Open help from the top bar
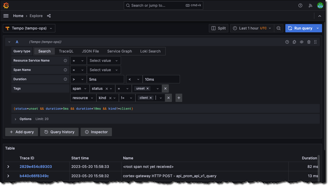This screenshot has height=186, width=328. pos(300,5)
